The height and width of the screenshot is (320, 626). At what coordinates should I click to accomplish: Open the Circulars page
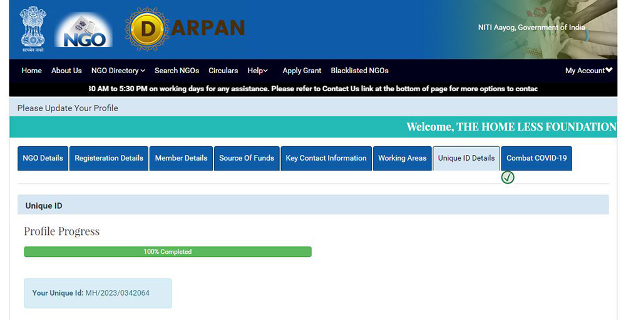(223, 71)
